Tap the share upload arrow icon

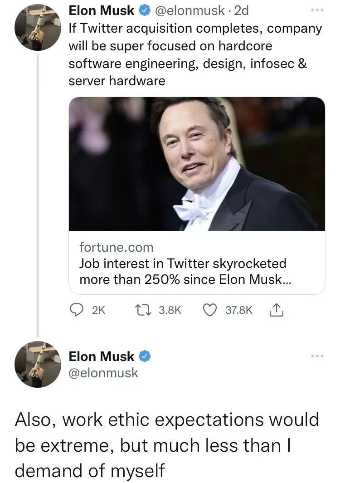276,310
